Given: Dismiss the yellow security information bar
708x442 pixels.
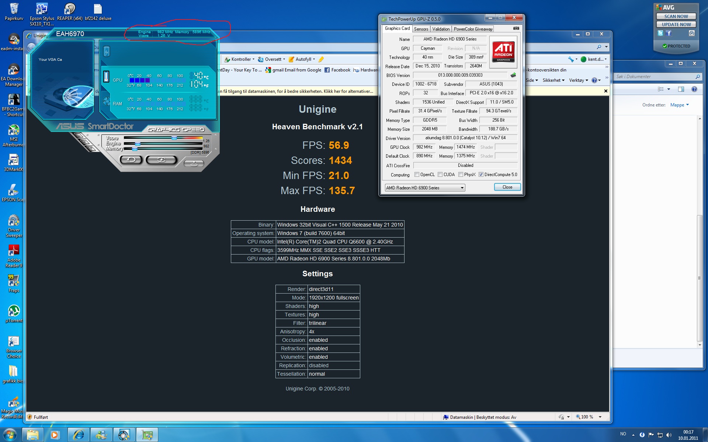Looking at the screenshot, I should (605, 91).
